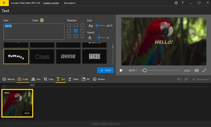The image size is (211, 127).
Task: Open the General tab
Action: (8, 79)
